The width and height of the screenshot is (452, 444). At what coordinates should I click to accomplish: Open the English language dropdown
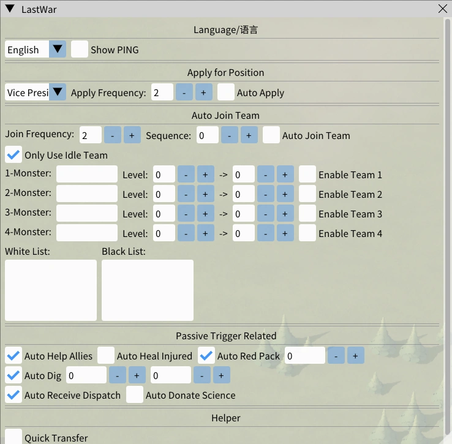pos(58,50)
